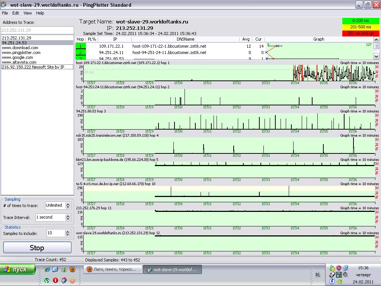Viewport: 381px width, 286px height.
Task: Increase the number of times to trace
Action: click(x=68, y=204)
